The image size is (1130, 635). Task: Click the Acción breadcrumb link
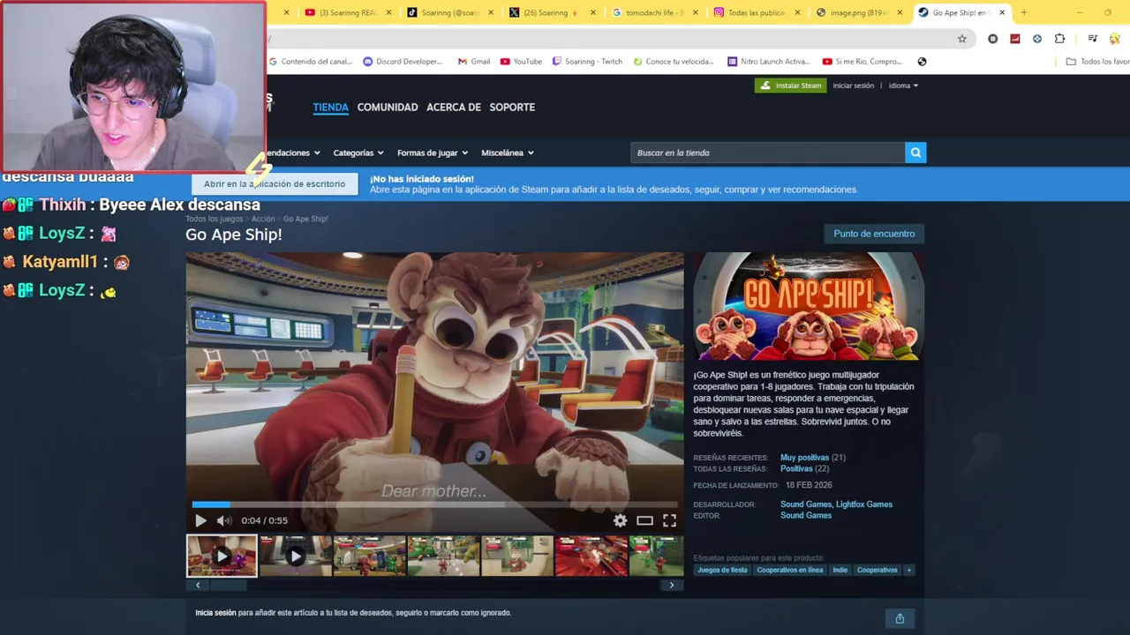(263, 219)
